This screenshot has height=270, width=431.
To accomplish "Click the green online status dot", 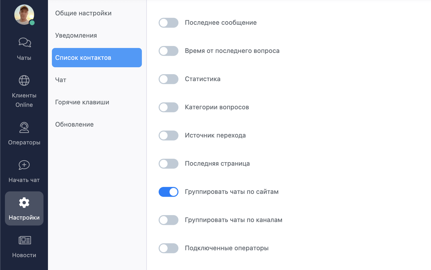I will pos(32,23).
